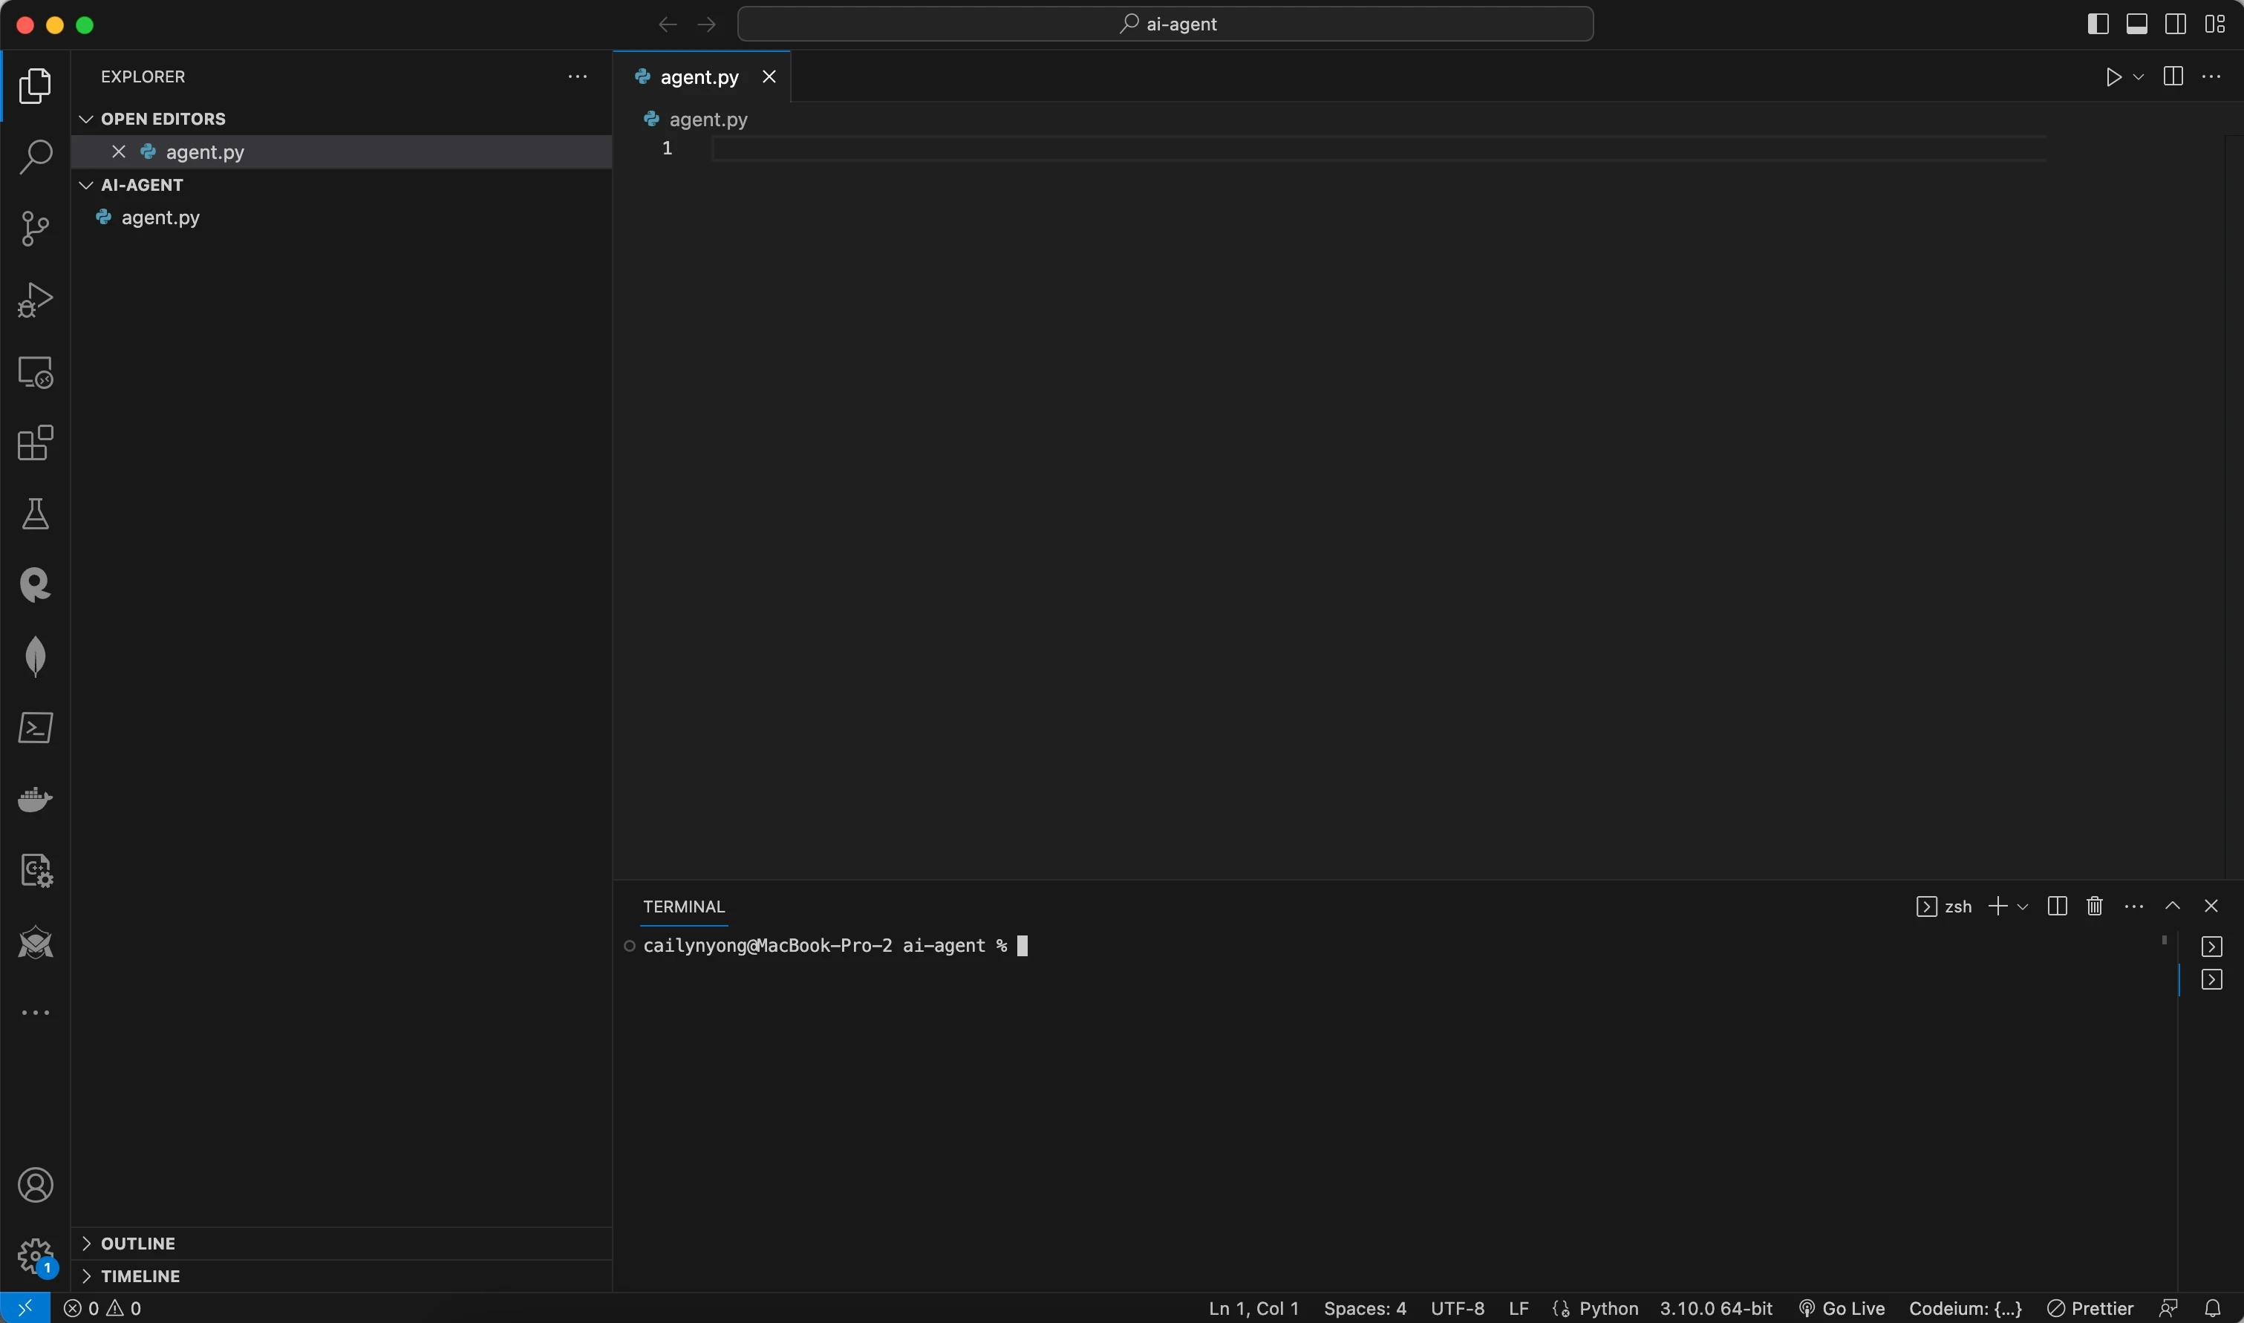The height and width of the screenshot is (1323, 2244).
Task: Select the agent.py editor tab
Action: (x=698, y=77)
